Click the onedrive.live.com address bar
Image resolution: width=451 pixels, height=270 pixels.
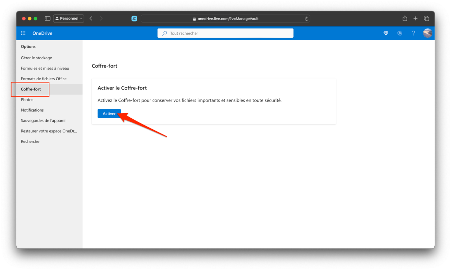[x=225, y=19]
